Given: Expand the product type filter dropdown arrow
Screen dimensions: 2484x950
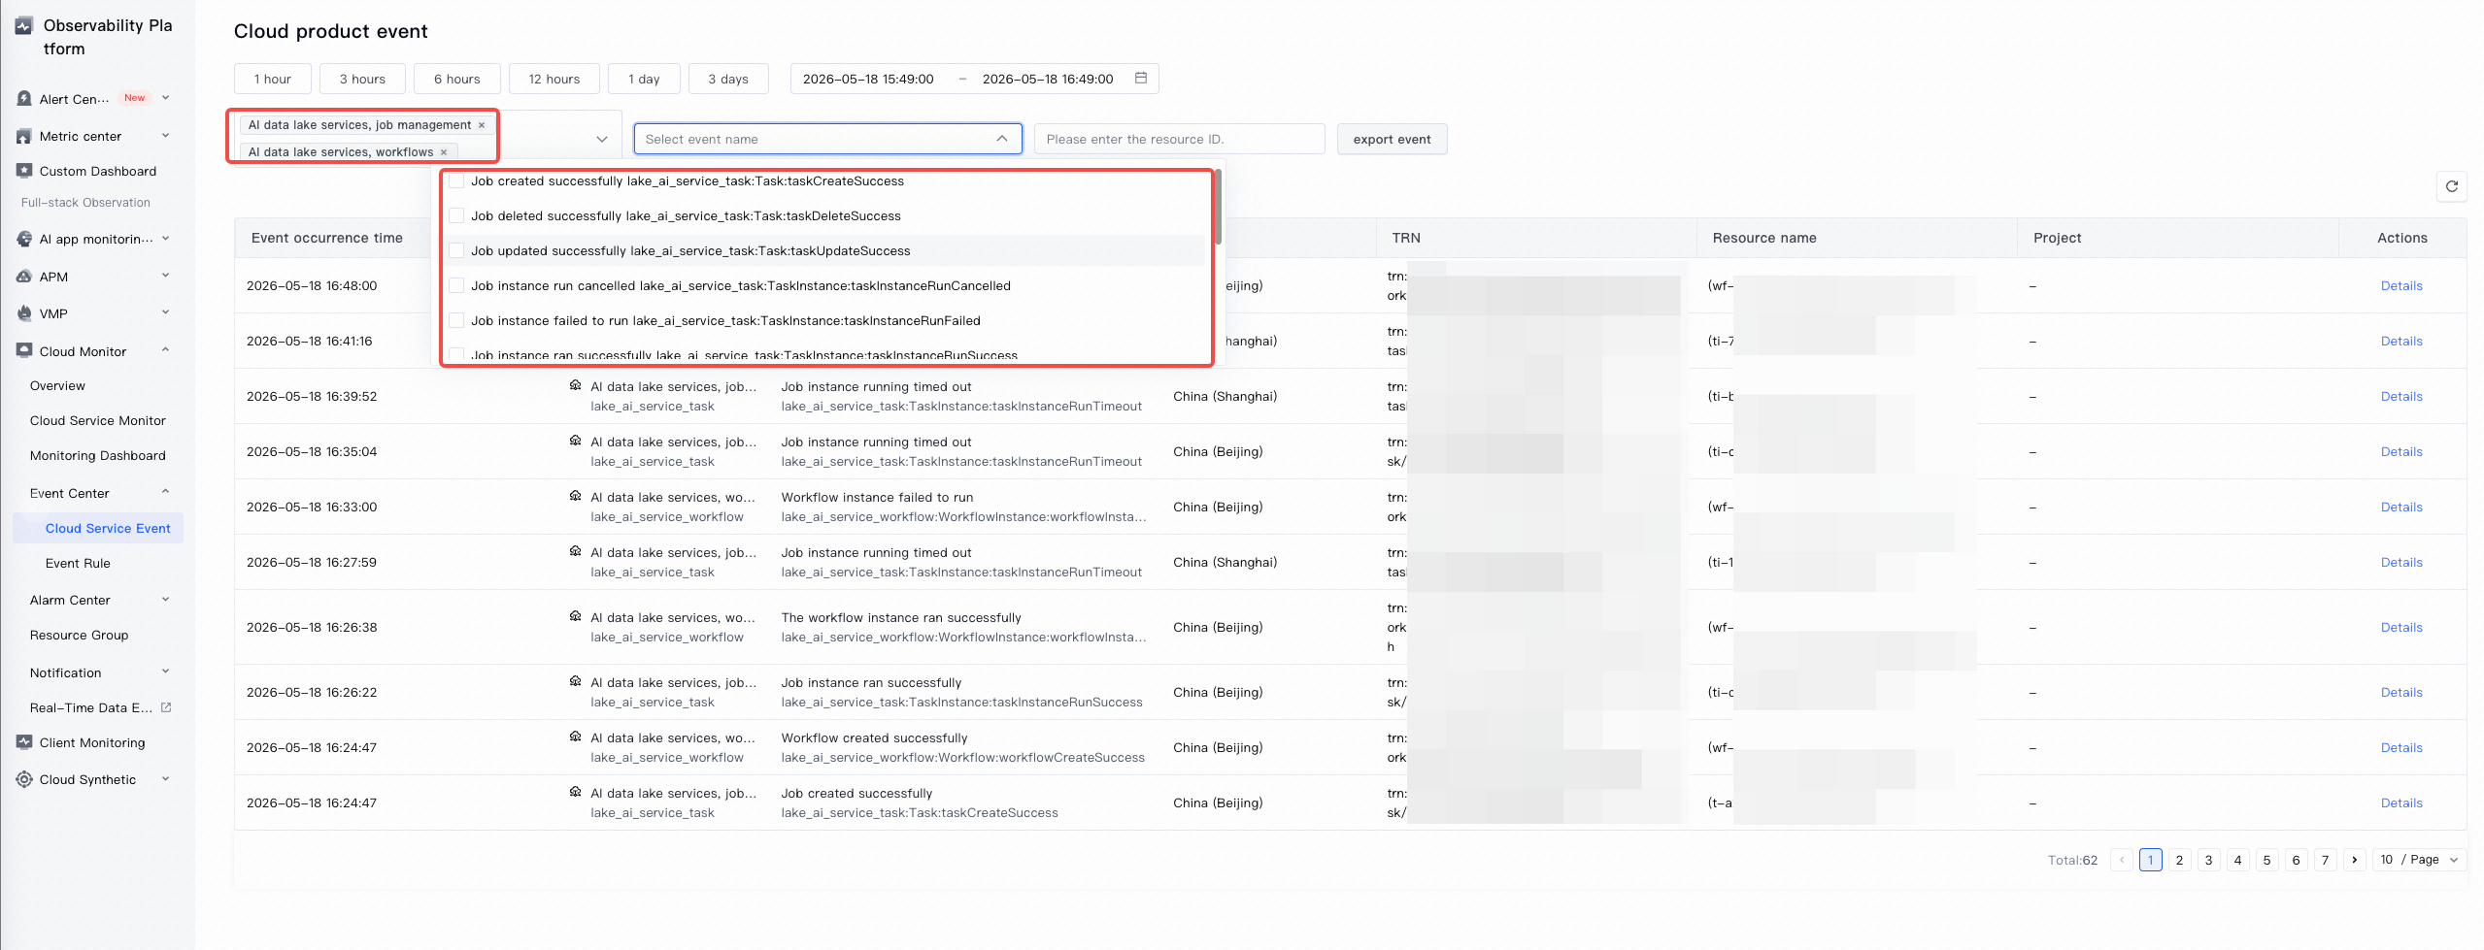Looking at the screenshot, I should coord(602,139).
